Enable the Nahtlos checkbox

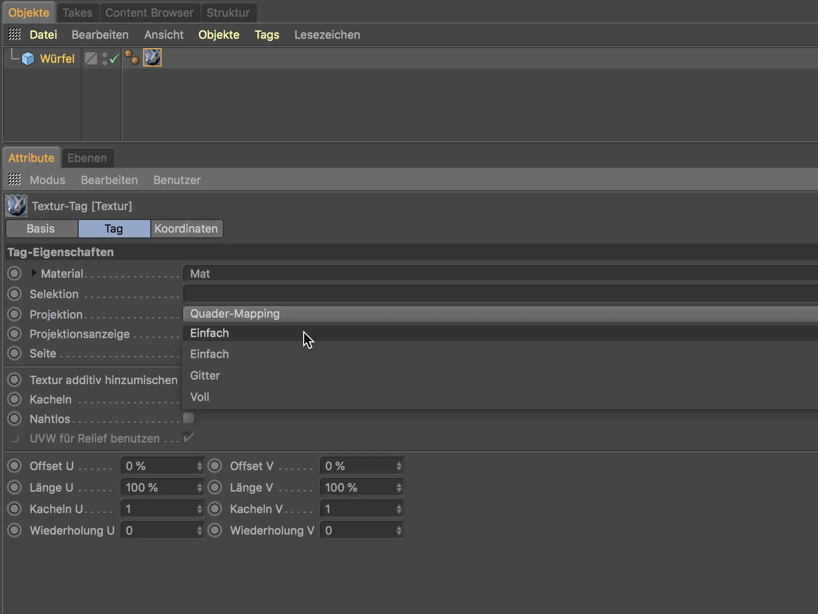click(x=189, y=418)
